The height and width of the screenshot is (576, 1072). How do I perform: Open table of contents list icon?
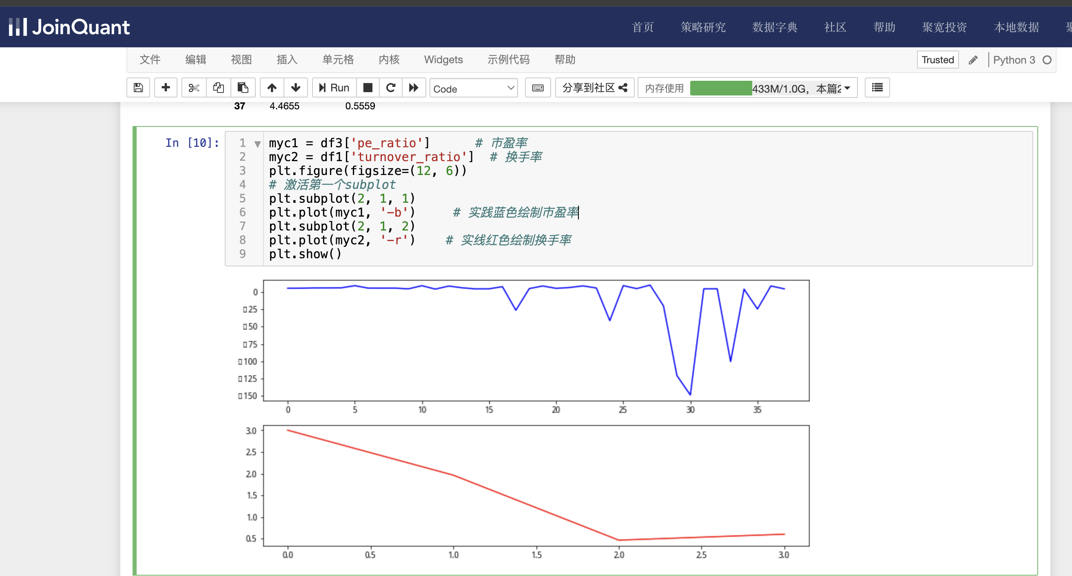[x=877, y=88]
